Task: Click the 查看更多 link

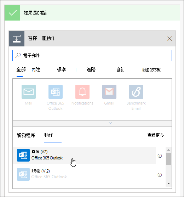Action: [156, 135]
